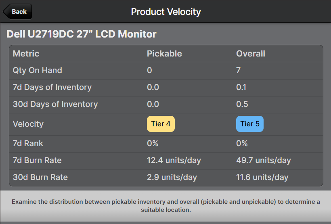Click the Qty On Hand row label
The height and width of the screenshot is (224, 331).
(x=38, y=70)
